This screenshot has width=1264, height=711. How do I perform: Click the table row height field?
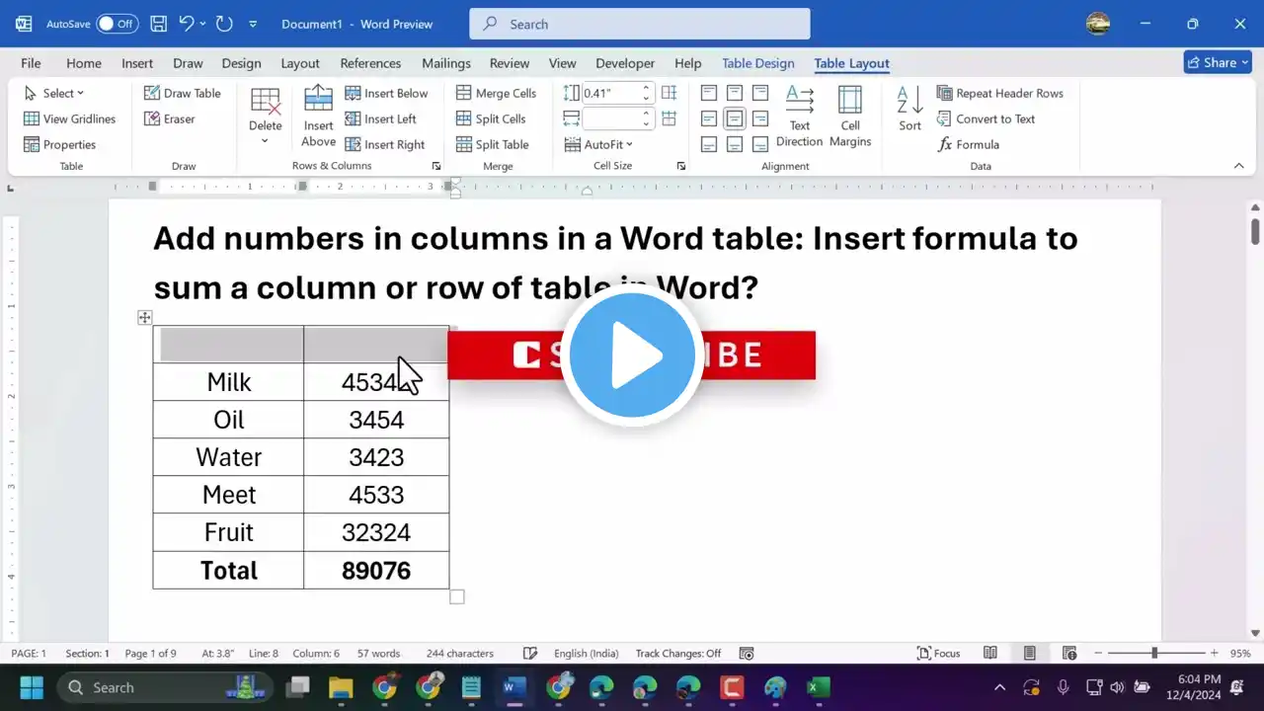617,93
